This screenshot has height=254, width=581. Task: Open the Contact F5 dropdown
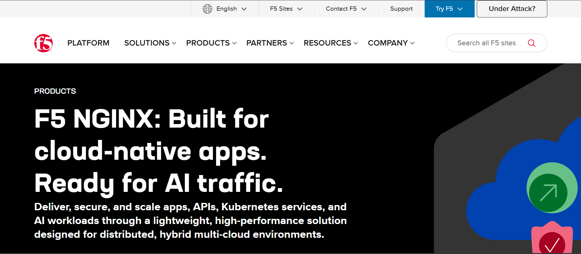point(346,9)
